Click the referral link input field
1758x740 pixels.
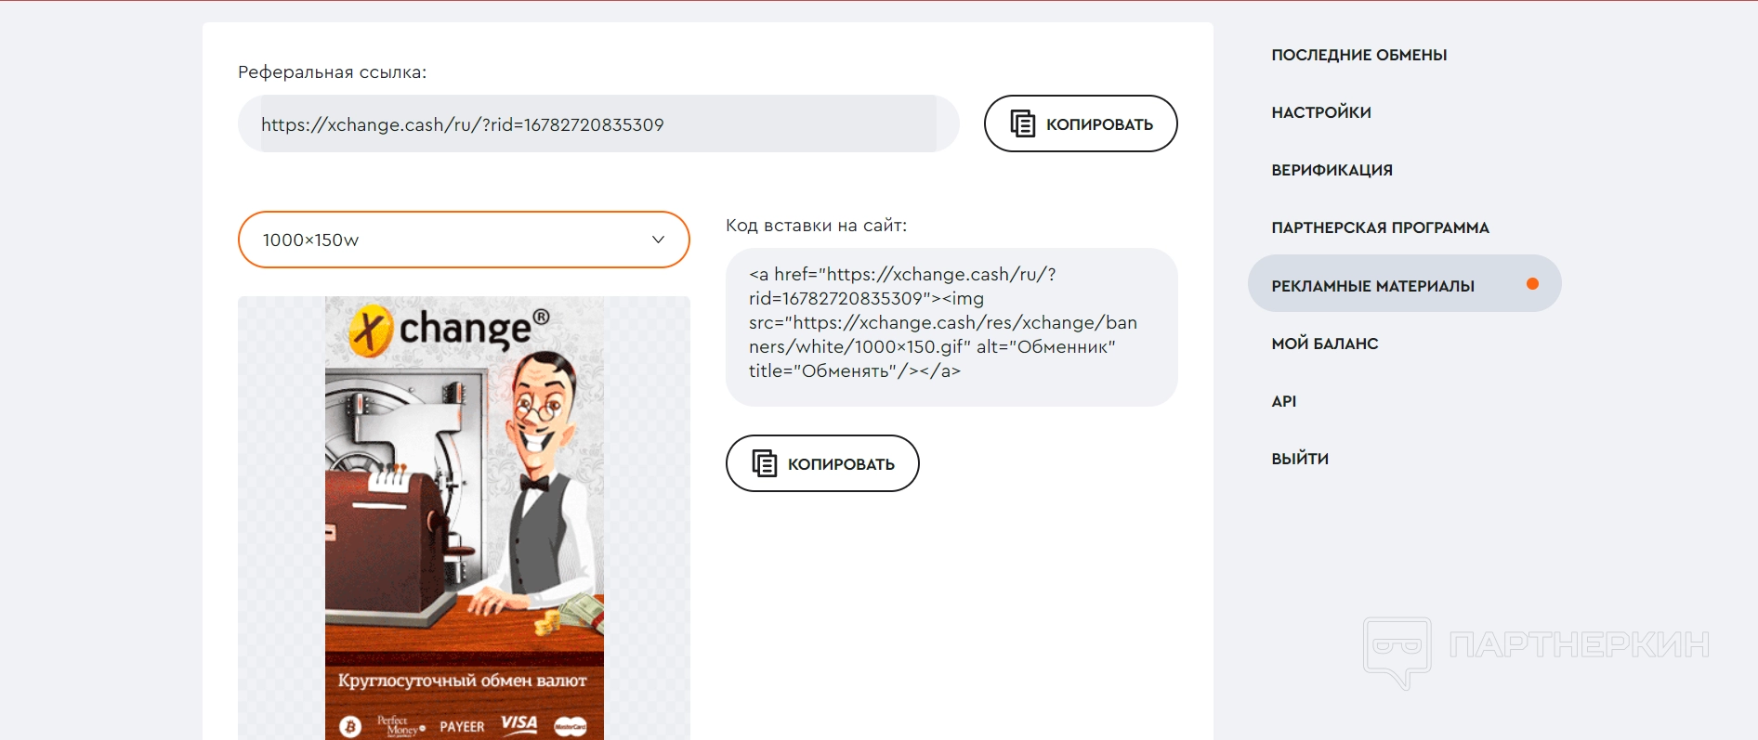598,123
